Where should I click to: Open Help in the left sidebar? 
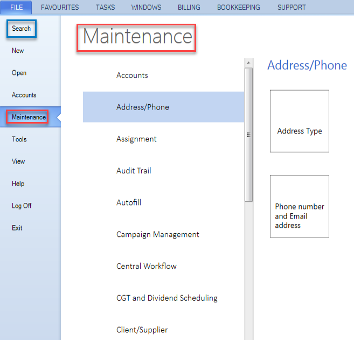click(x=18, y=183)
